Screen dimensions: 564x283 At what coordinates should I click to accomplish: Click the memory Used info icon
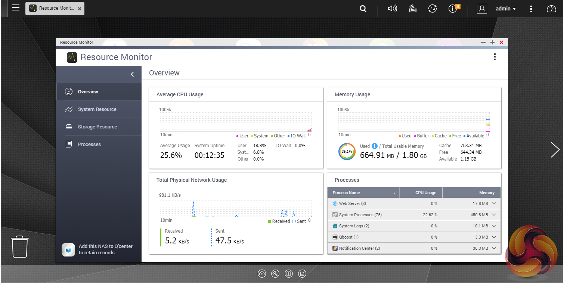coord(375,146)
